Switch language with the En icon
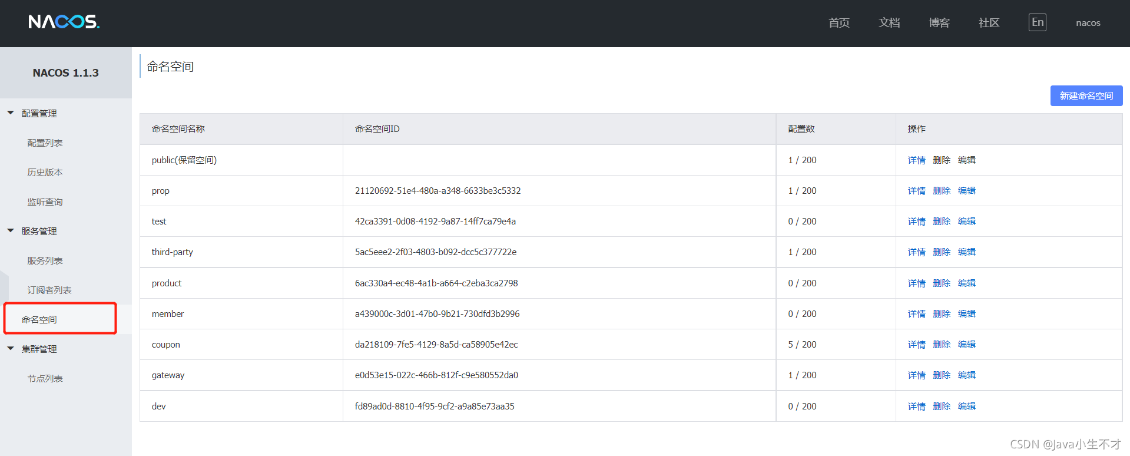This screenshot has width=1130, height=456. tap(1038, 22)
